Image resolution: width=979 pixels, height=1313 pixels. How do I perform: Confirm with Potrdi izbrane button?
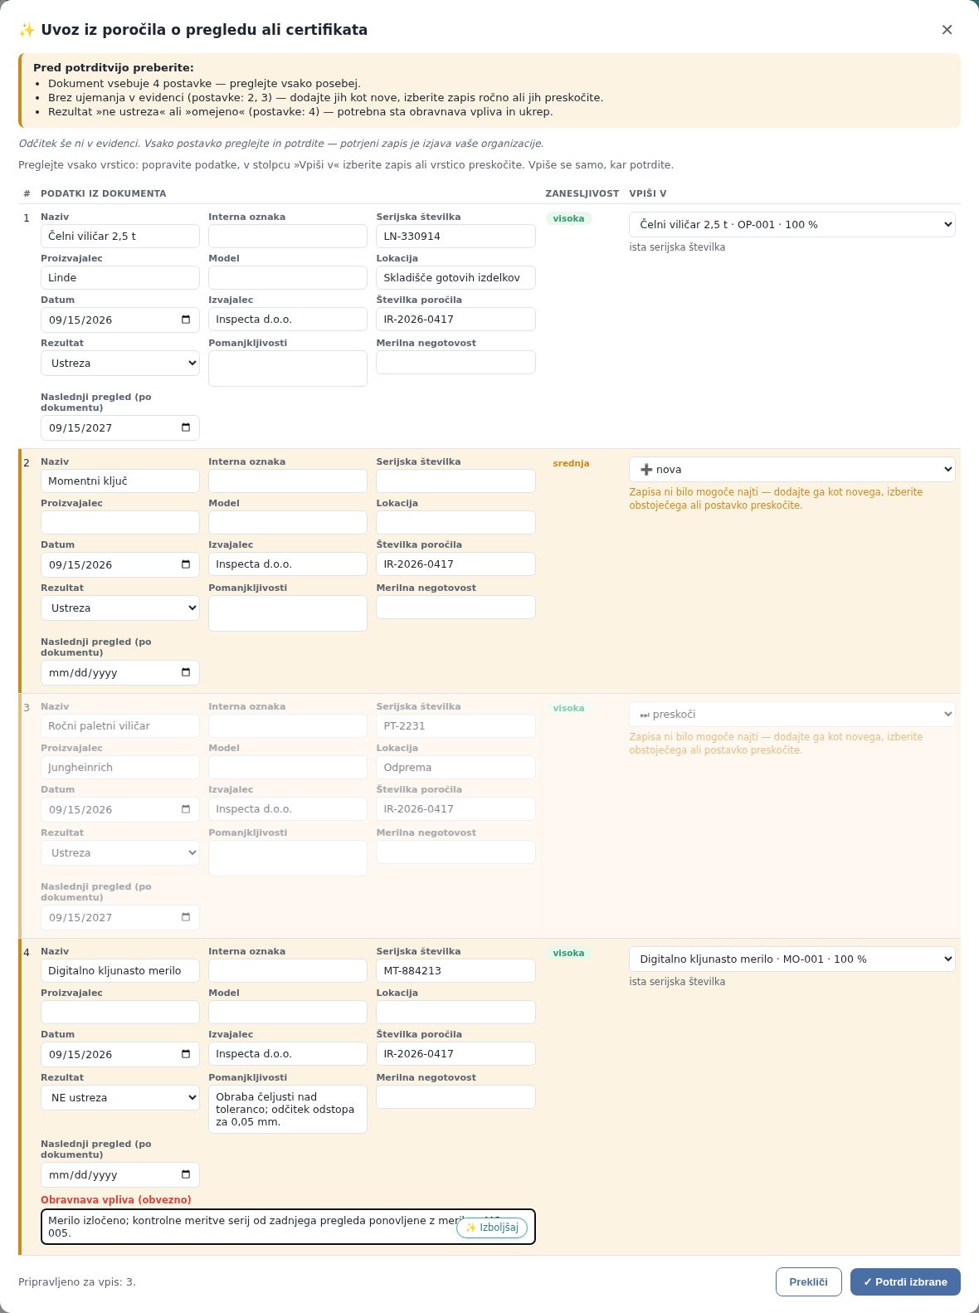pos(905,1281)
